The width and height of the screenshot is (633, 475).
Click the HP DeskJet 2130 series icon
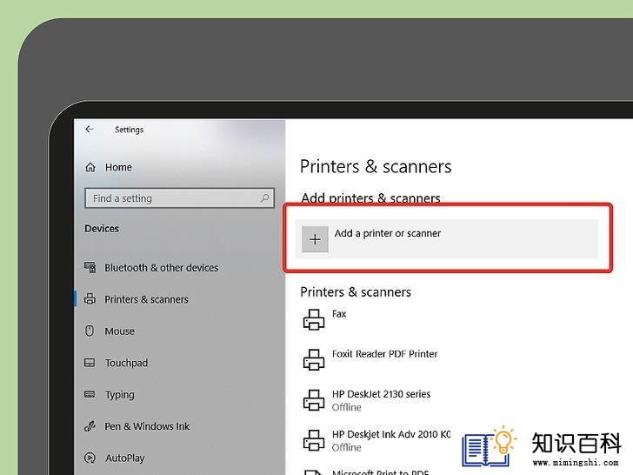pos(314,400)
